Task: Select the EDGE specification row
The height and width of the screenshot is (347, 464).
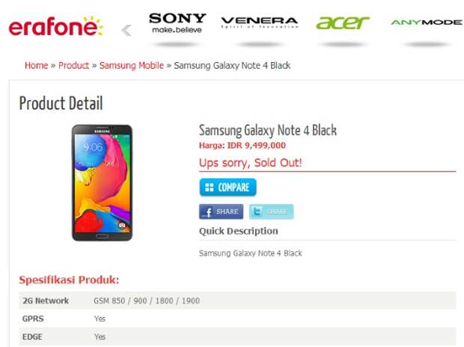Action: pyautogui.click(x=237, y=337)
